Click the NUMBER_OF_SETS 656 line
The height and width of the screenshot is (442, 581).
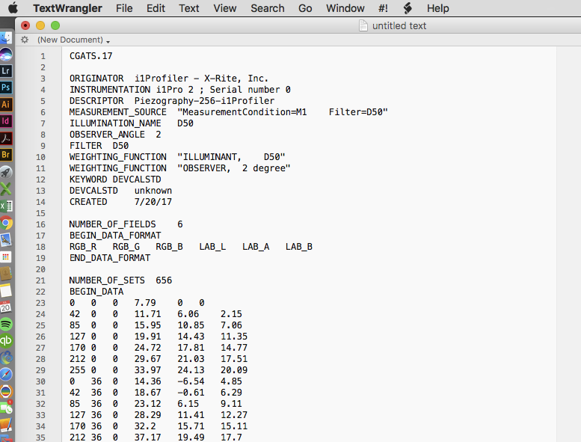[x=120, y=280]
